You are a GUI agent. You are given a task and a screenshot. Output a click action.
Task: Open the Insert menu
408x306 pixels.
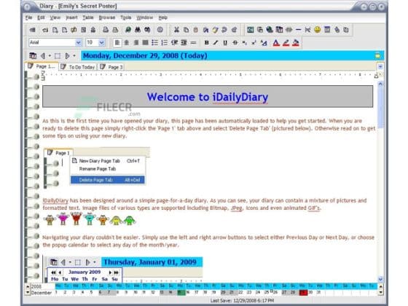coord(71,17)
